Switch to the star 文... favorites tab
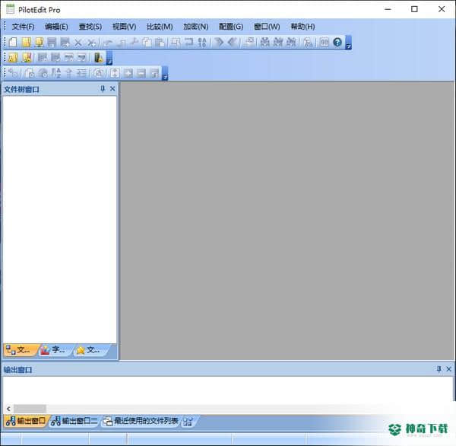Screen dimensions: 456x446 tap(90, 350)
